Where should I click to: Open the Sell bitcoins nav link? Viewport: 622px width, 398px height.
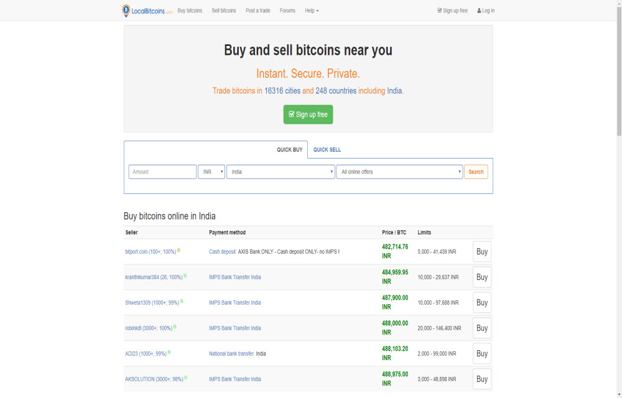click(x=224, y=11)
